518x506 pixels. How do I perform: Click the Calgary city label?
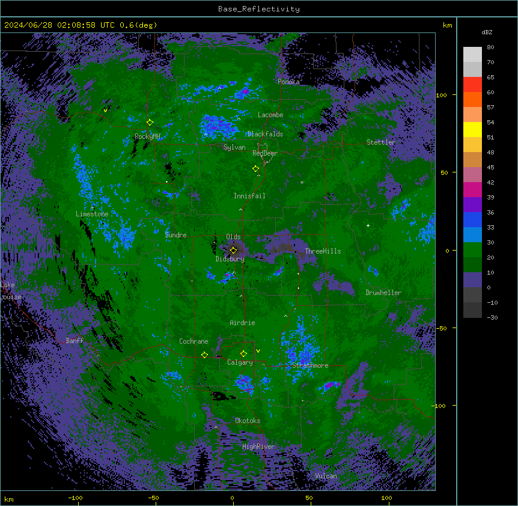(x=240, y=362)
